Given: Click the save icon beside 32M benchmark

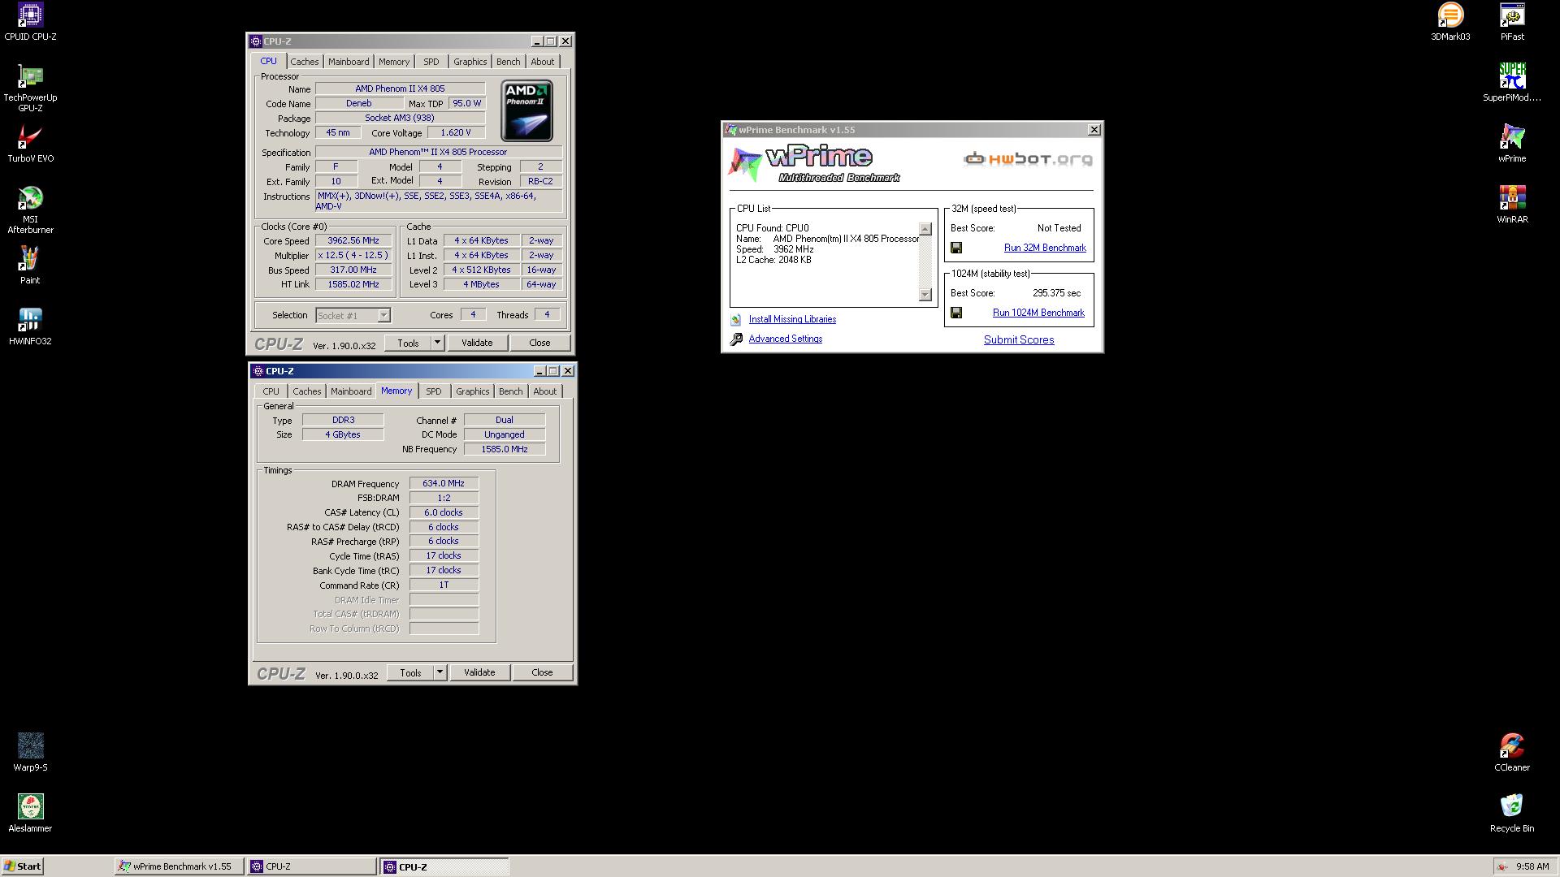Looking at the screenshot, I should coord(956,248).
